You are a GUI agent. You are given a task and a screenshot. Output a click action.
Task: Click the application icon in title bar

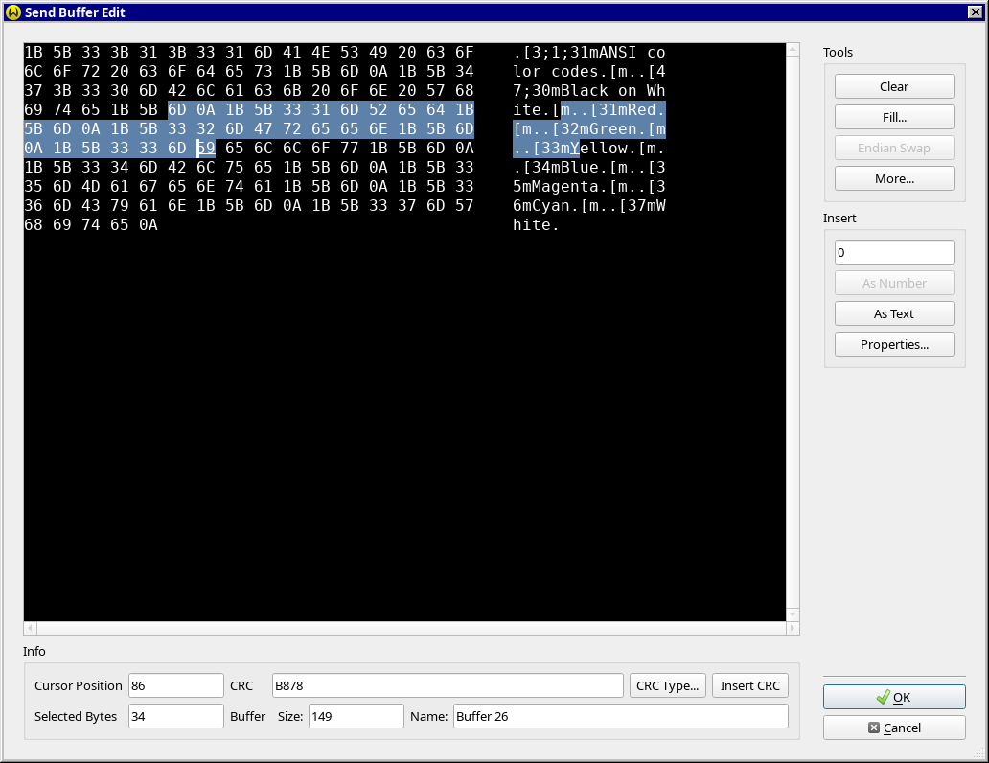coord(13,12)
